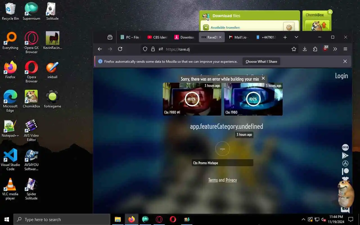Screen dimensions: 360x225
Task: Open the ChomikBox desktop shortcut
Action: (31, 99)
